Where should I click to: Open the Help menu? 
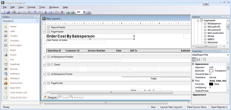(65, 7)
